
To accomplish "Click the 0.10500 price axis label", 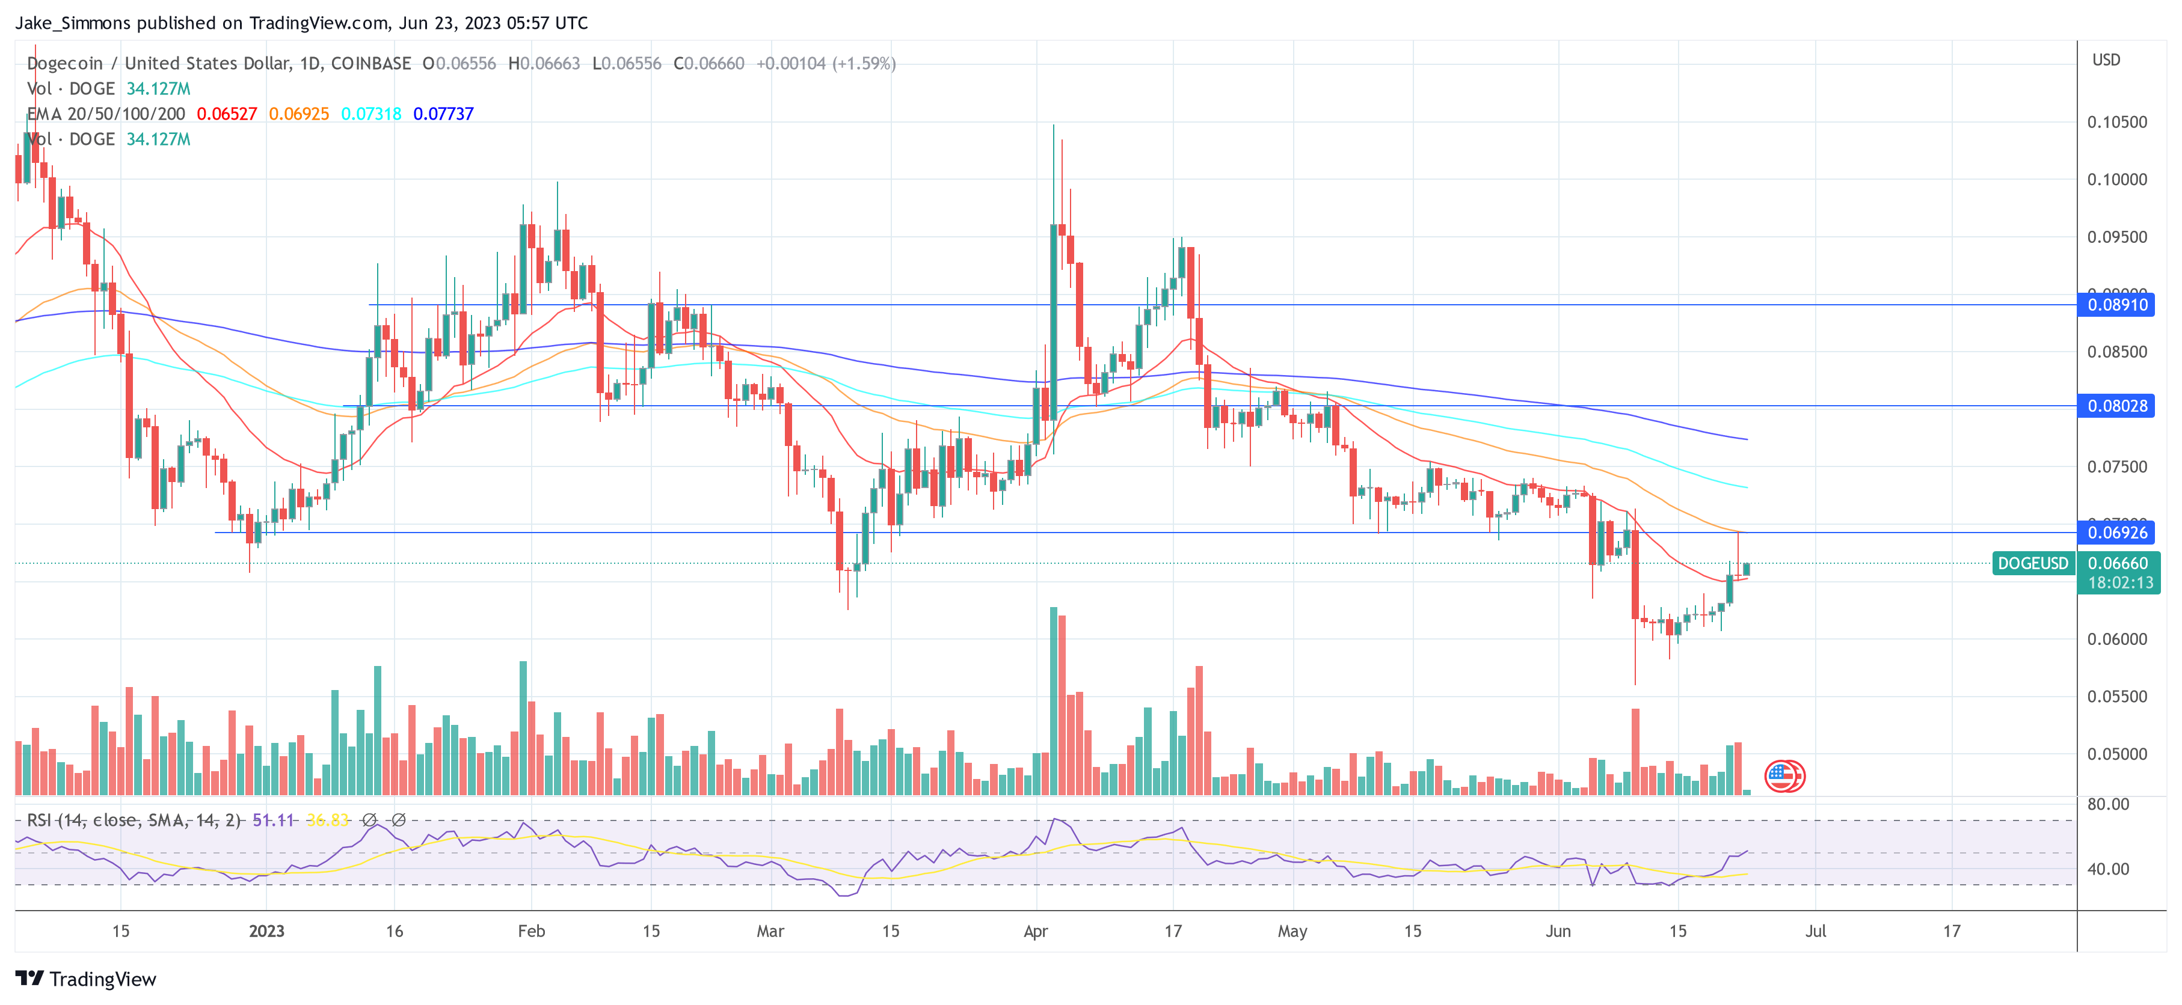I will click(2117, 122).
